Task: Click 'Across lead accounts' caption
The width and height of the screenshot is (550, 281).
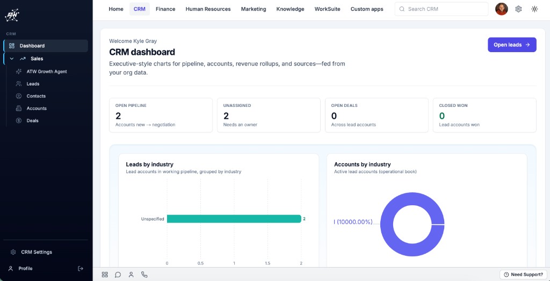Action: pyautogui.click(x=353, y=125)
